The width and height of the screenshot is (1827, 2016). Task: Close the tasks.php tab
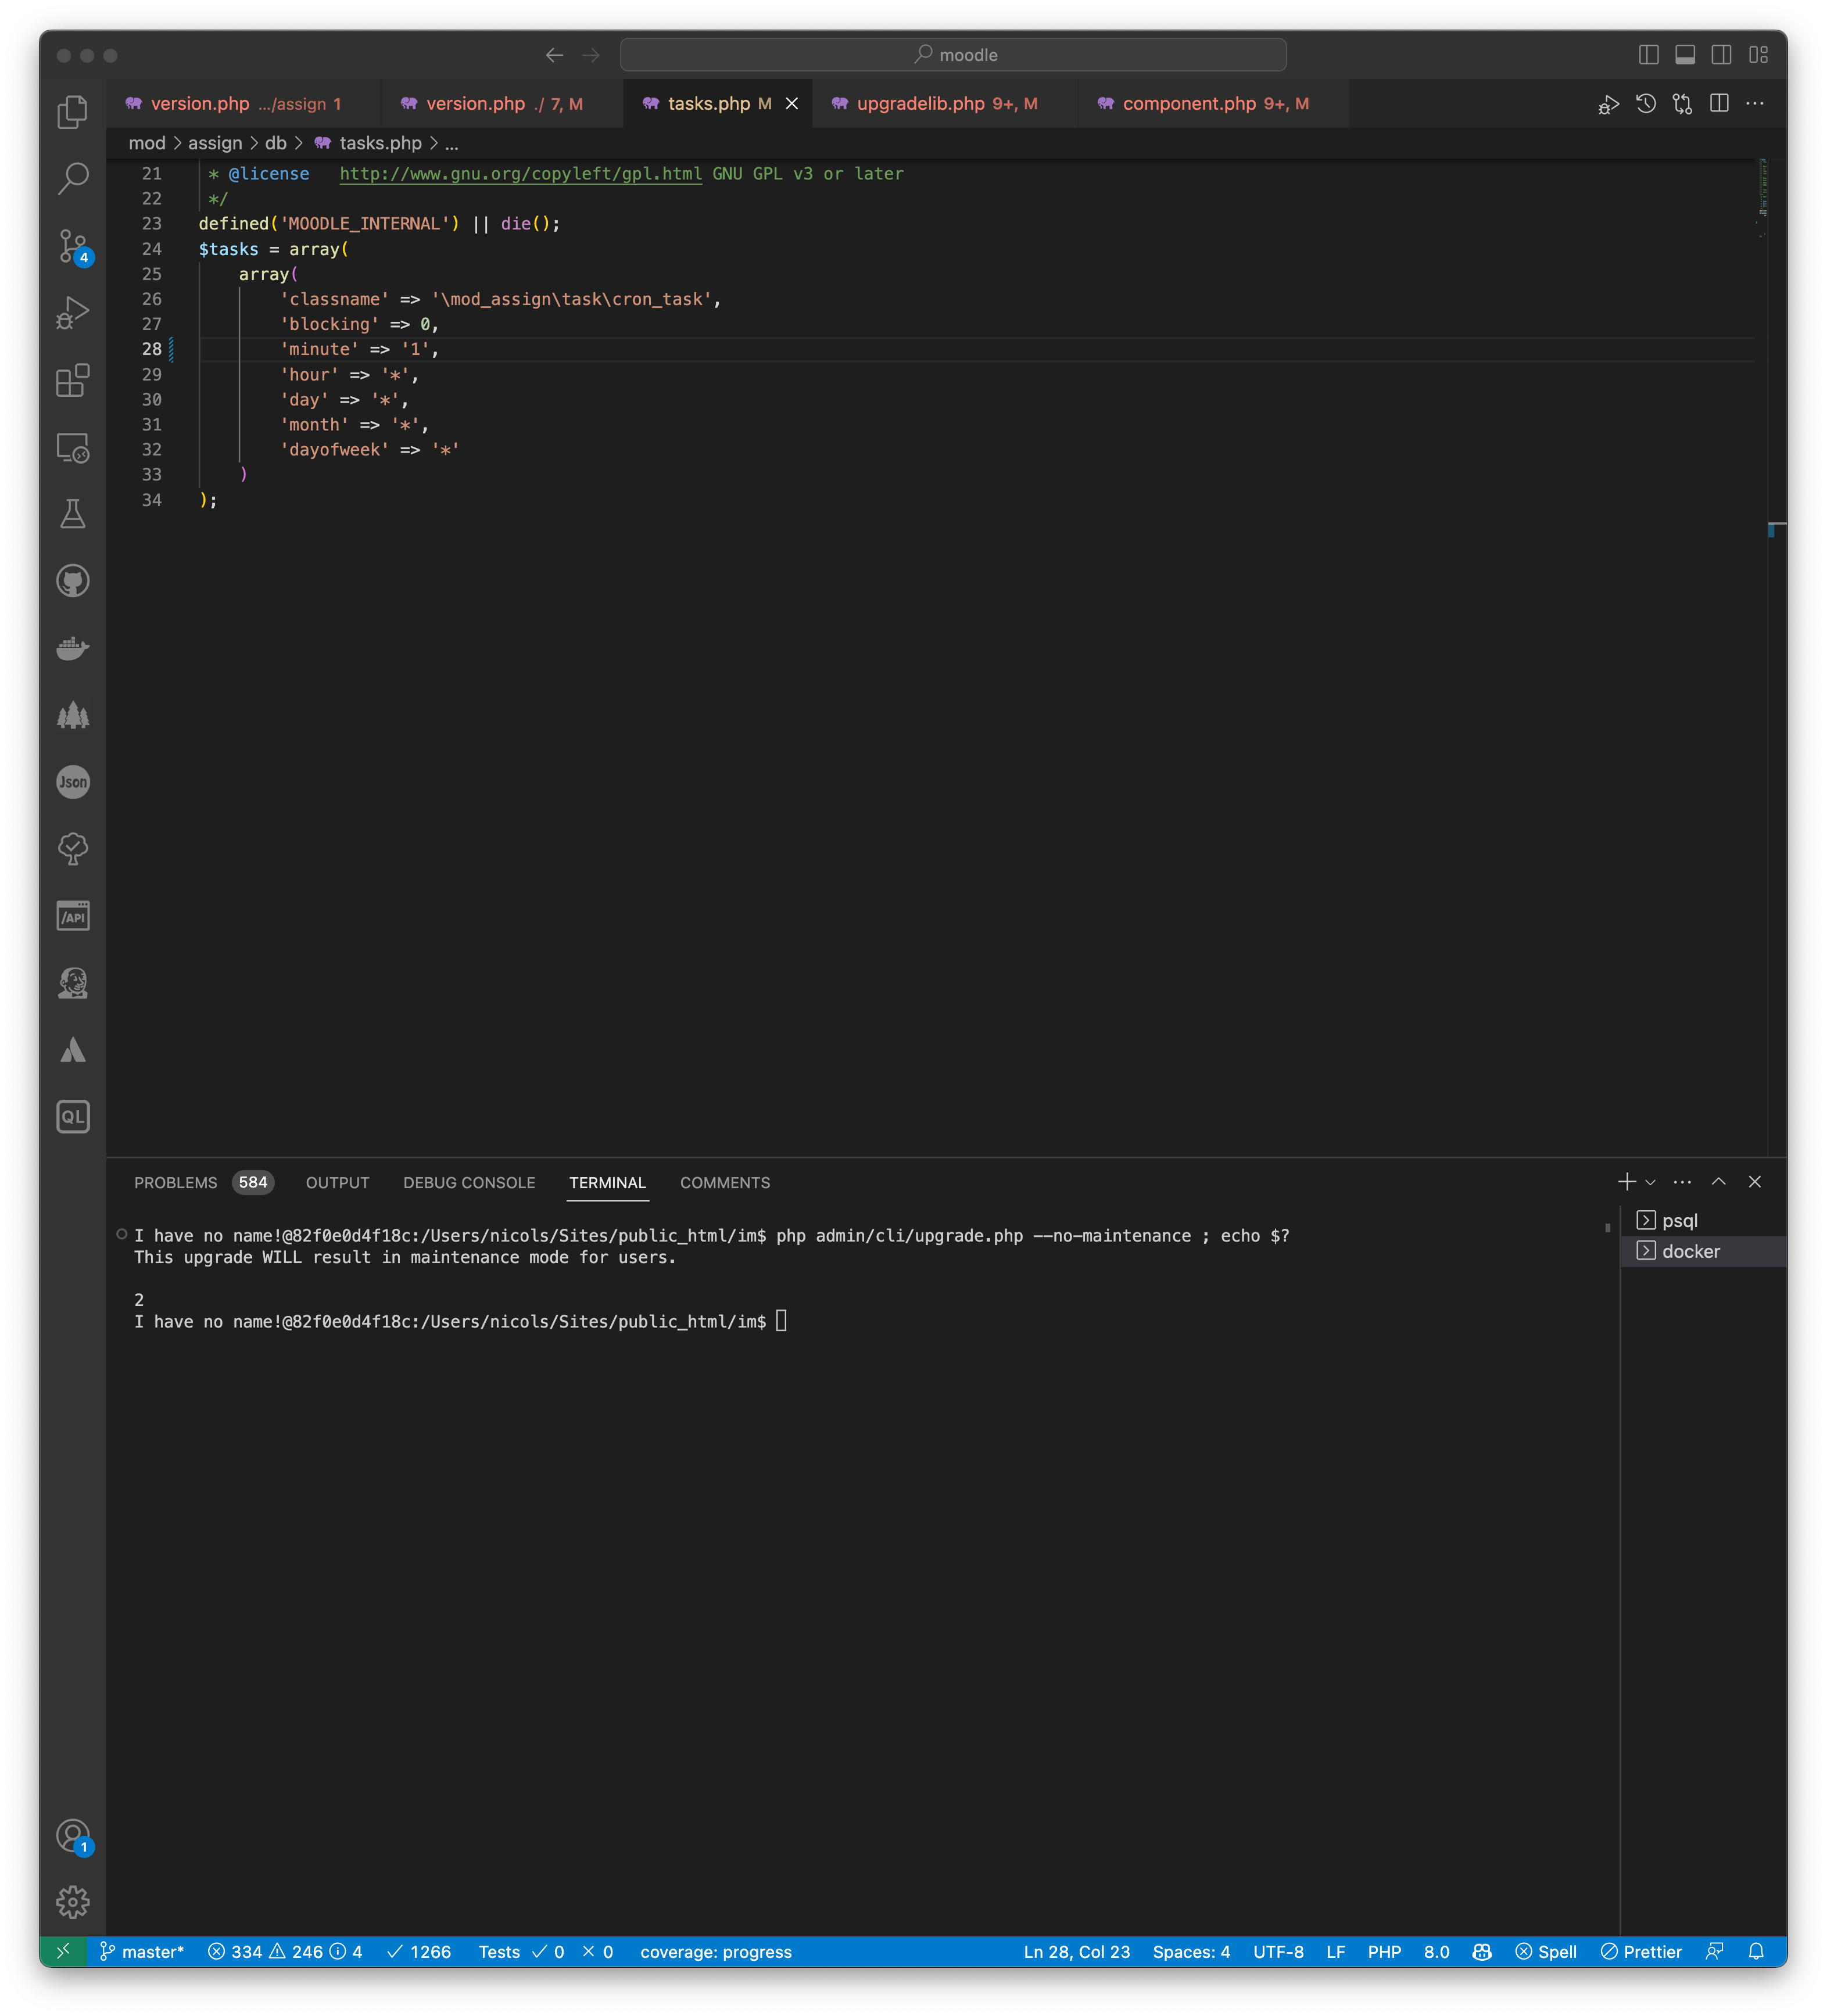791,104
